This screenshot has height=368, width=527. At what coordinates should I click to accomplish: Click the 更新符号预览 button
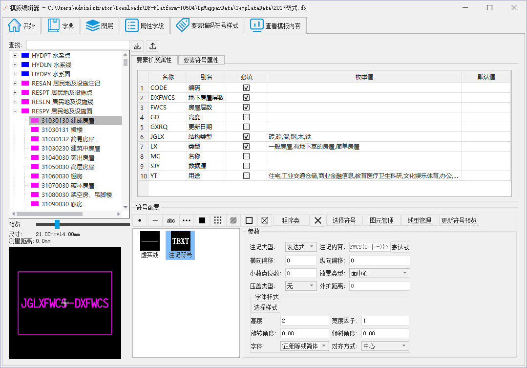pos(459,220)
